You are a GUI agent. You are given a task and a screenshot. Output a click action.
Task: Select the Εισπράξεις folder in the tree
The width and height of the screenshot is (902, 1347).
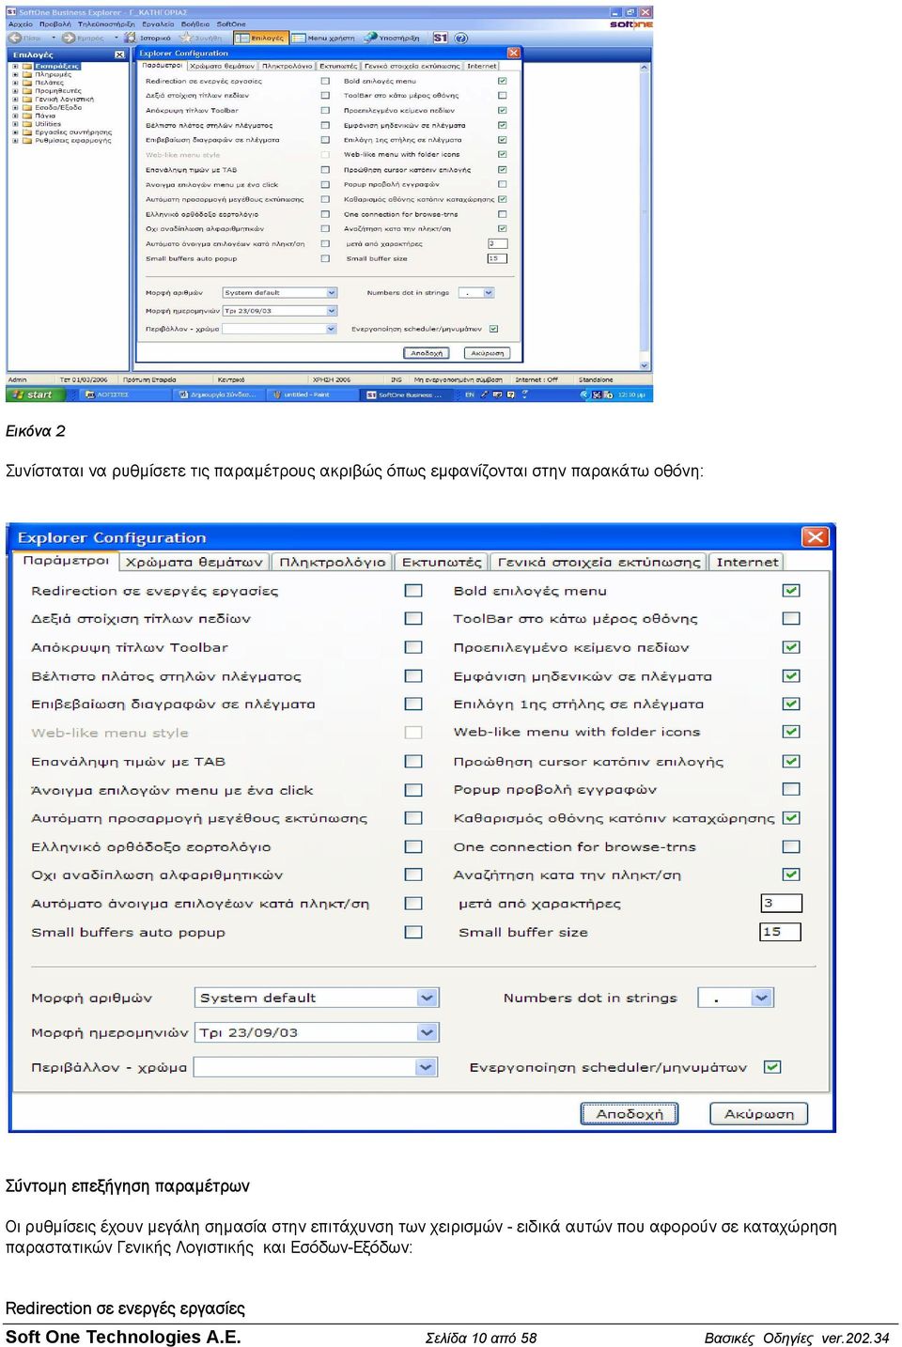coord(56,67)
